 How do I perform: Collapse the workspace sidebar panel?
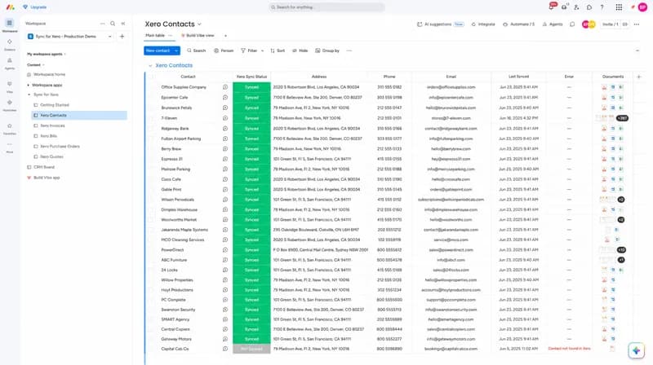click(x=123, y=24)
